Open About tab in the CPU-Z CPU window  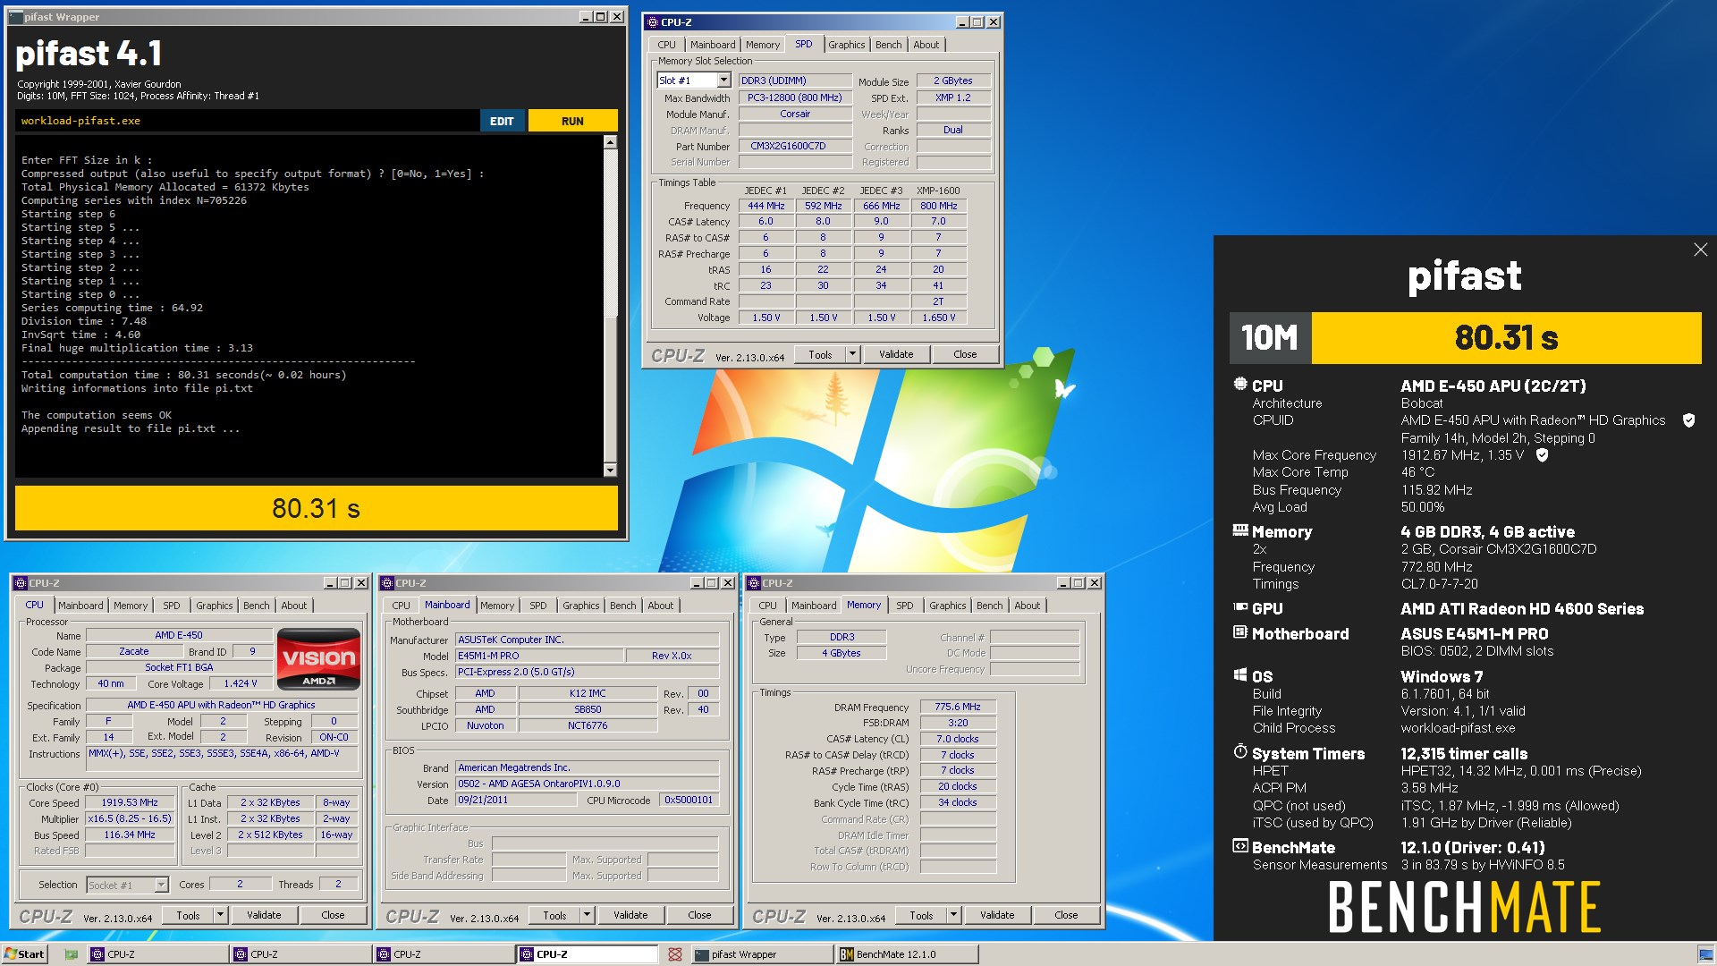293,606
